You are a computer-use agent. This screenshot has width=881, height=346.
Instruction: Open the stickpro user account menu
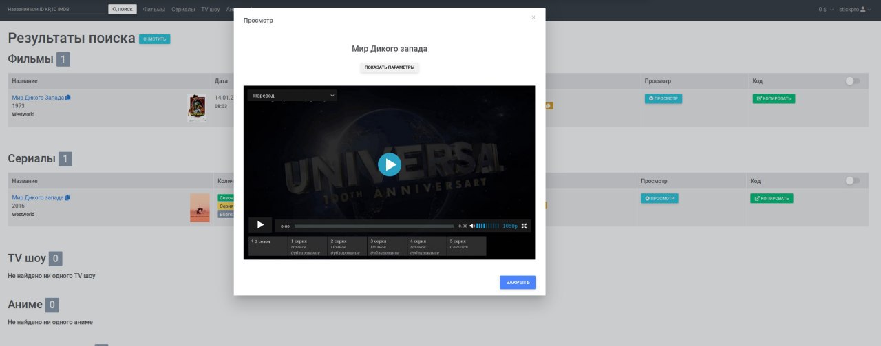[853, 10]
